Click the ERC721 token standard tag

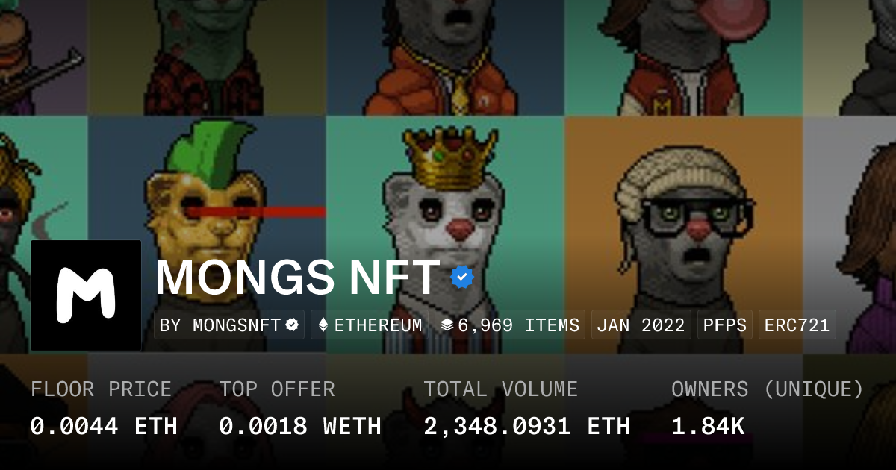[x=797, y=325]
